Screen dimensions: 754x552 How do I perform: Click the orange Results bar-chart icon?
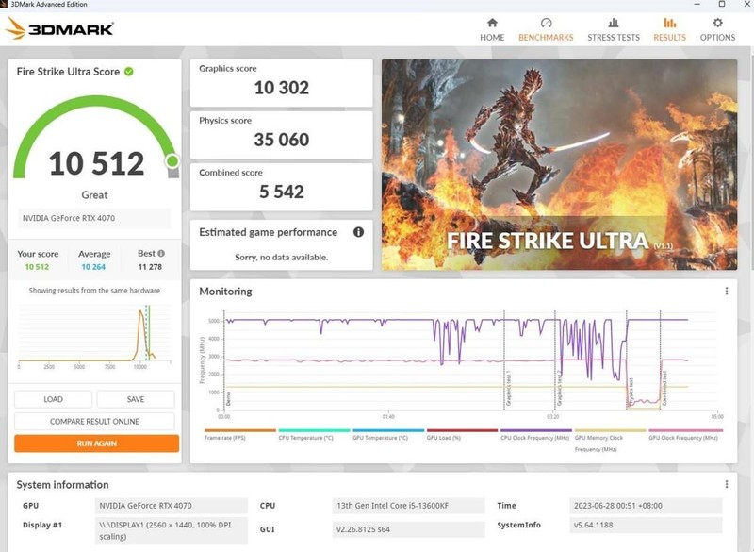[x=669, y=23]
